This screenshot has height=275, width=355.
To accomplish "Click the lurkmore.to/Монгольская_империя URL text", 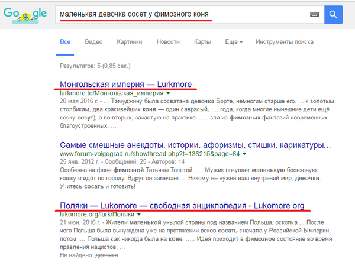I will (x=111, y=93).
